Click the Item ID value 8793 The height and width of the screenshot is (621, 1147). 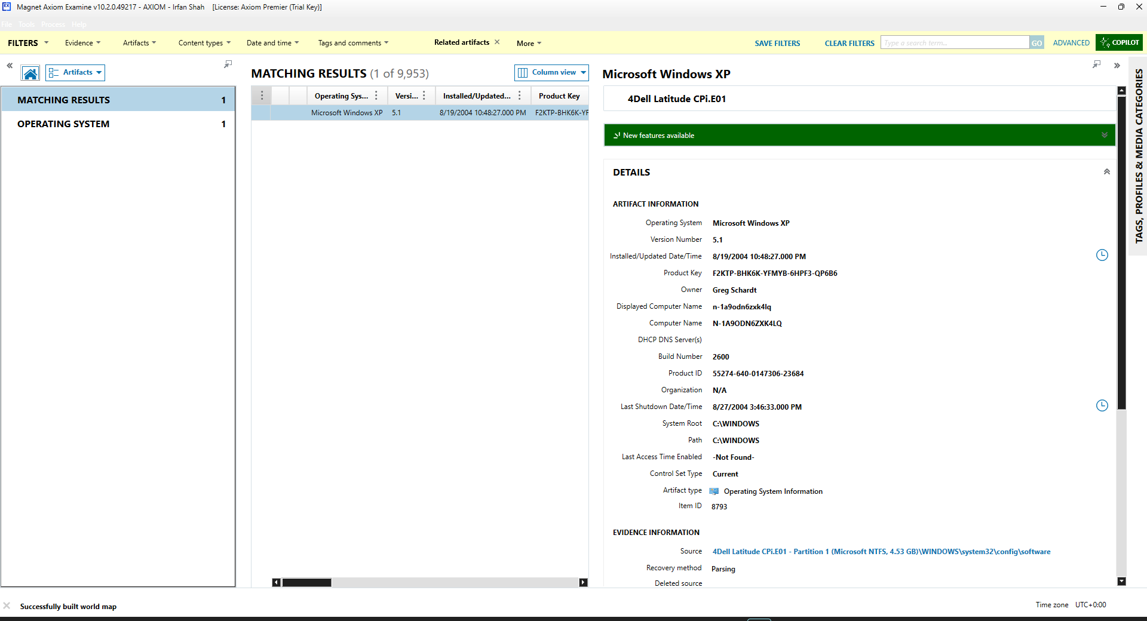[719, 506]
